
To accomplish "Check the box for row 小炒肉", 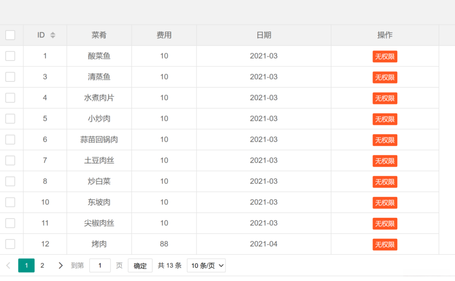I will click(x=10, y=119).
